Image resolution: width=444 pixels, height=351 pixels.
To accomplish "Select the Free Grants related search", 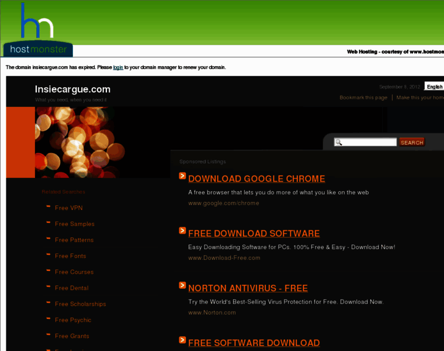I will click(72, 336).
